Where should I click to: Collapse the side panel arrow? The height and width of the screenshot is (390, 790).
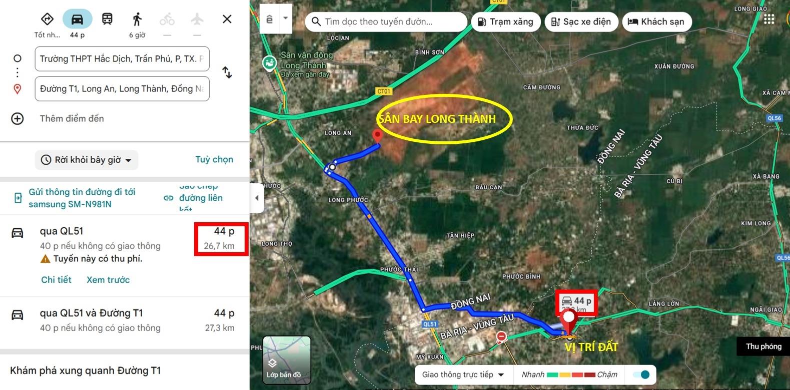pos(257,198)
